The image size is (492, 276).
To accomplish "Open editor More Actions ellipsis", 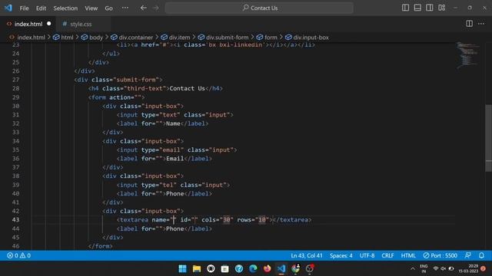I will point(481,24).
